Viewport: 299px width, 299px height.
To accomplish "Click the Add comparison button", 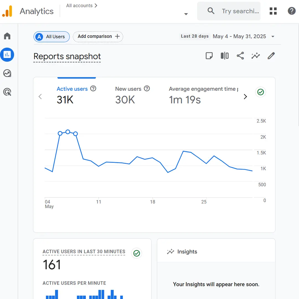I will pyautogui.click(x=98, y=37).
